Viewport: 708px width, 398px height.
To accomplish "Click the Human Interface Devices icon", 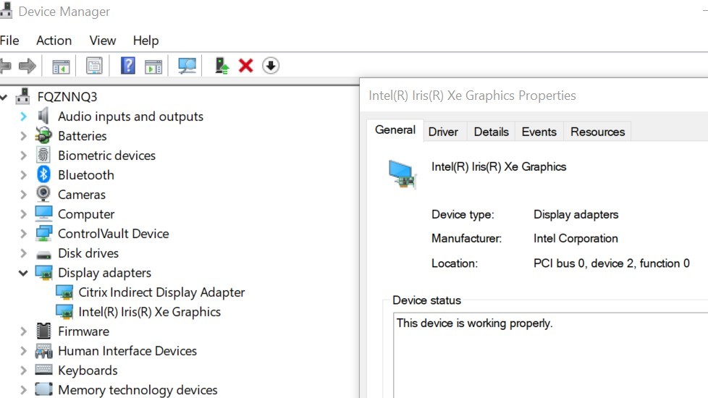I will [43, 351].
